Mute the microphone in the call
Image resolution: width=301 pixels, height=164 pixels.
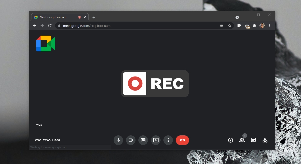tap(118, 140)
